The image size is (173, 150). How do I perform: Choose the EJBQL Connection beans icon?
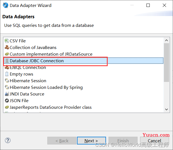pyautogui.click(x=7, y=68)
